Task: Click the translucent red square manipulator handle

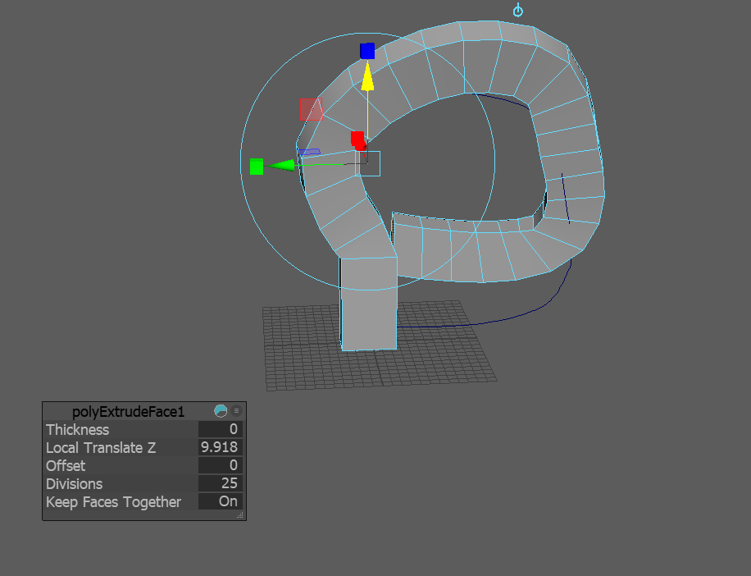Action: [312, 109]
